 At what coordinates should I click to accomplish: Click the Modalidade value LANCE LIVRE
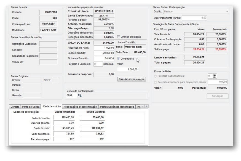pos(49,30)
